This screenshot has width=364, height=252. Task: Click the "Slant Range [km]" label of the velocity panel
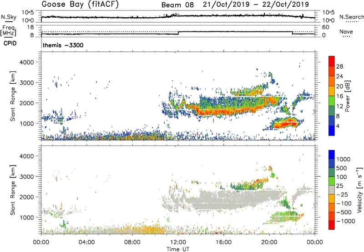pos(13,190)
